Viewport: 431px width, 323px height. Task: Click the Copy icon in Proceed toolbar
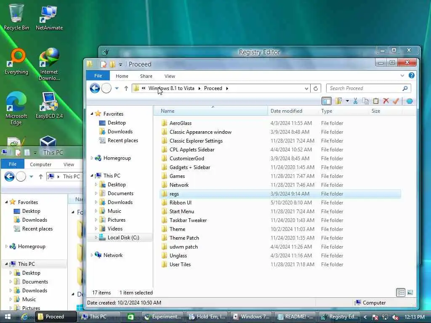(366, 101)
